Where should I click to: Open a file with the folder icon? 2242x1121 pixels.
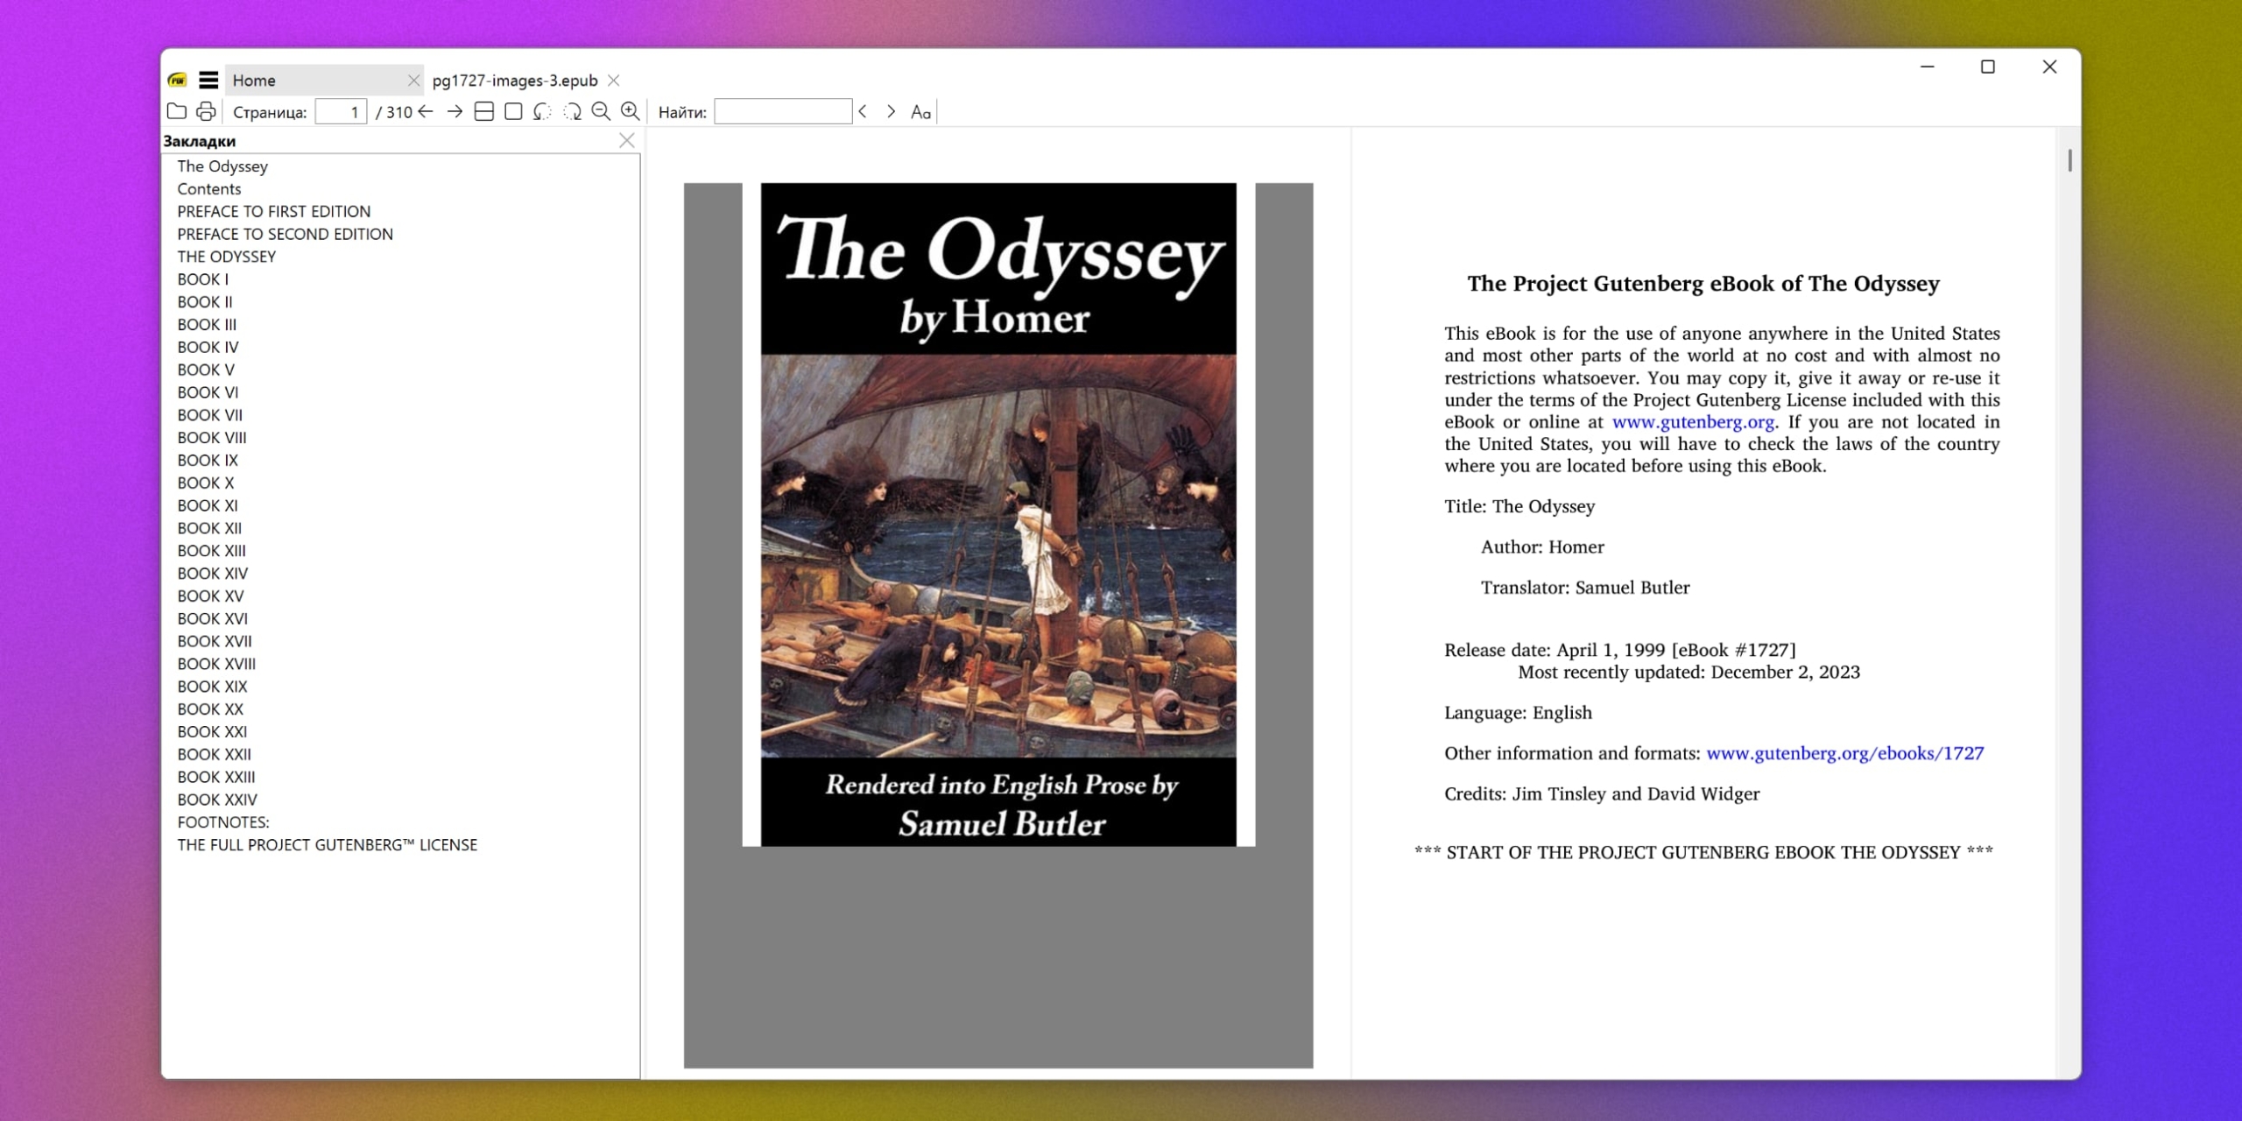[x=177, y=111]
